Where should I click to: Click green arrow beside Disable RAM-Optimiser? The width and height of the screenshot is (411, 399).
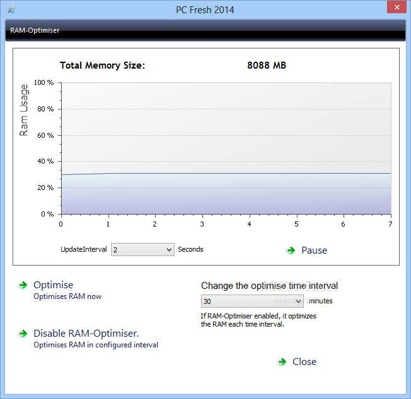point(23,334)
